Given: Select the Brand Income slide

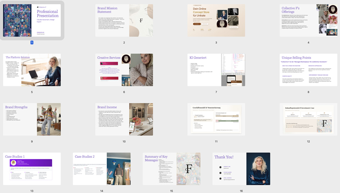Looking at the screenshot, I should [124, 119].
